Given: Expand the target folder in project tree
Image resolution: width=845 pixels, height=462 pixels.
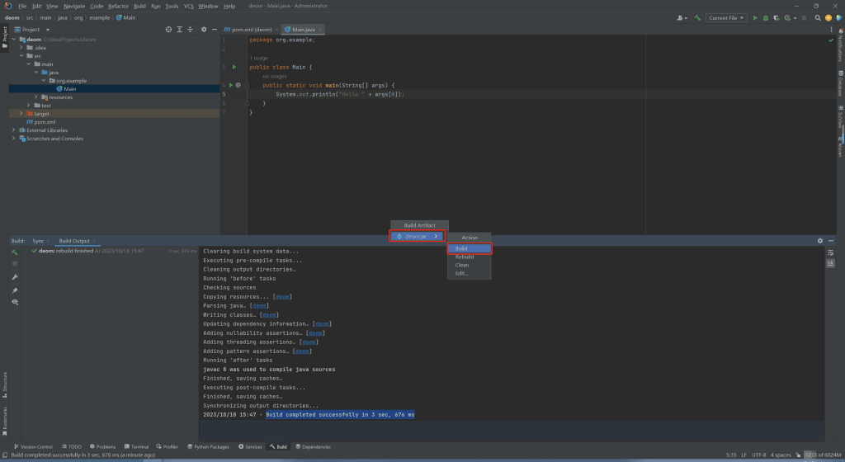Looking at the screenshot, I should 22,113.
